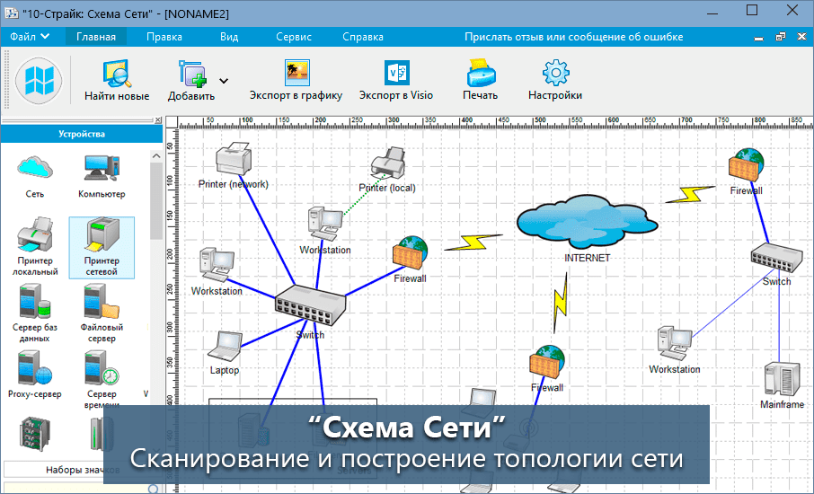
Task: Select Сервер баз данных device icon
Action: [34, 304]
